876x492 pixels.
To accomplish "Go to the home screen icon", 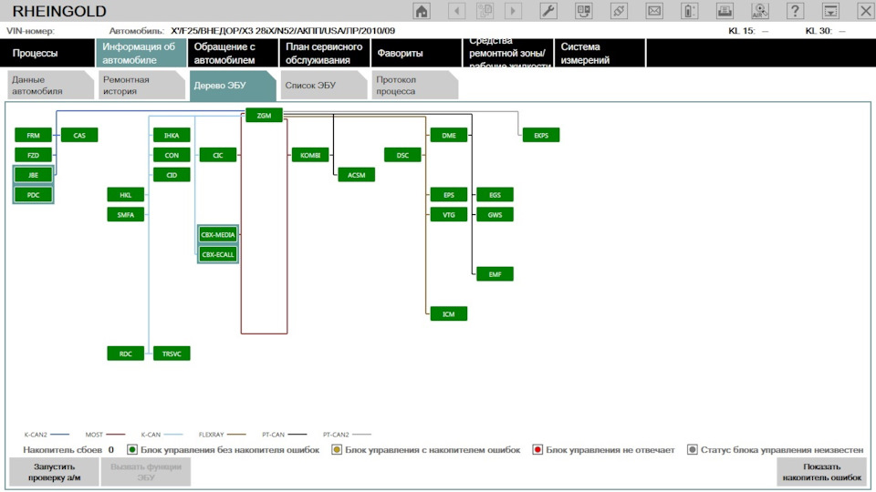I will [x=422, y=11].
